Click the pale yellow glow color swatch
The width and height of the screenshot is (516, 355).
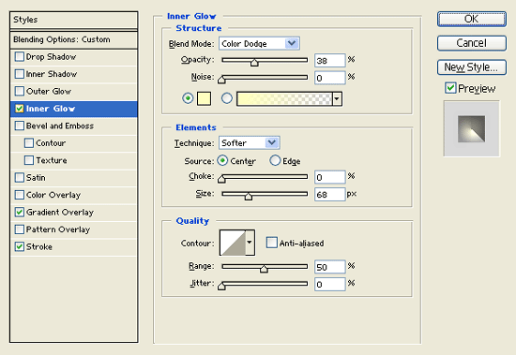click(204, 98)
